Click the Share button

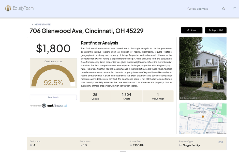[x=192, y=30]
